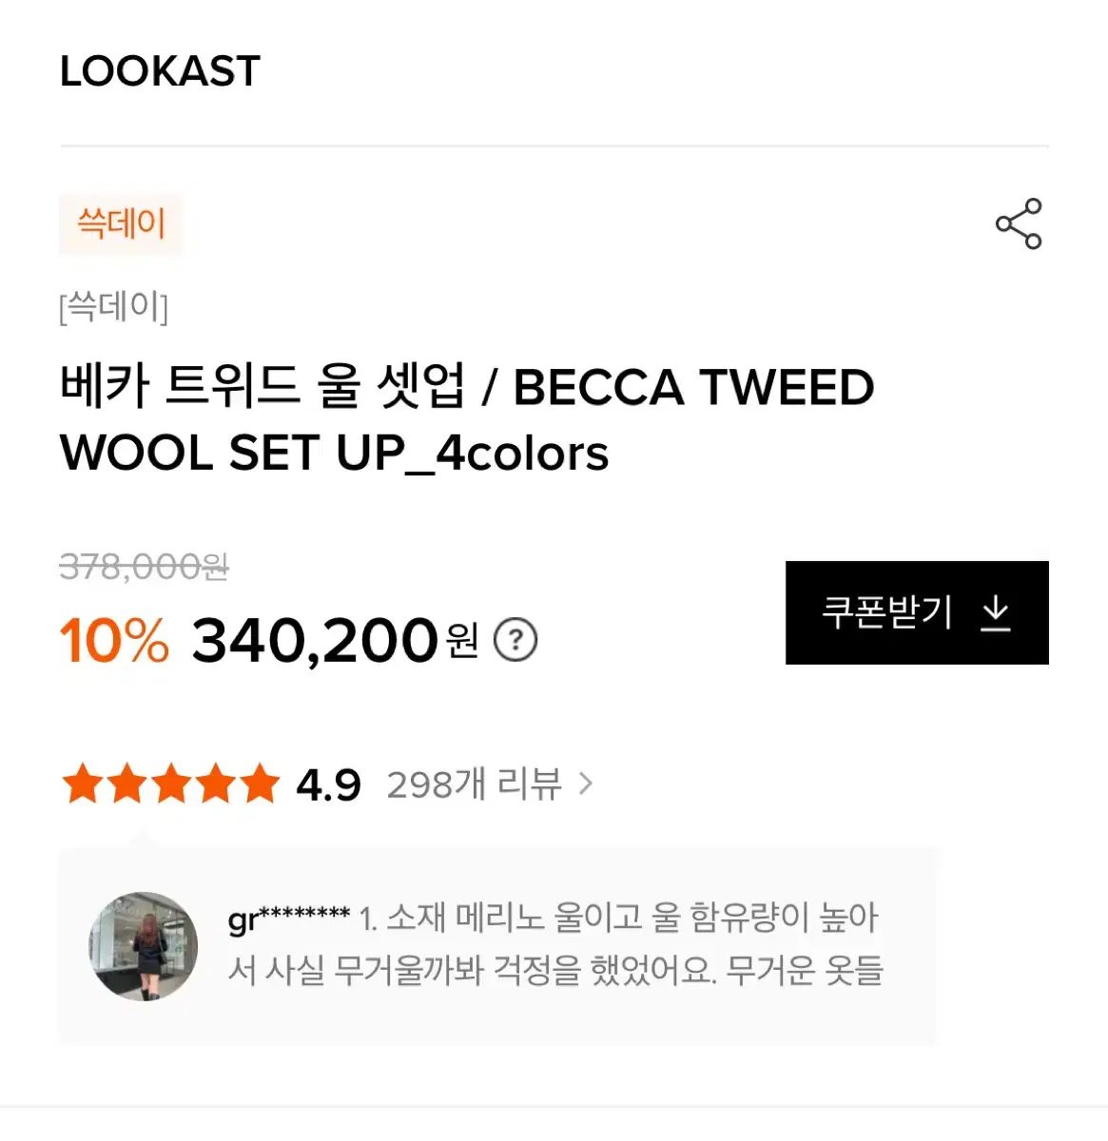Tap the fifth orange rating star
This screenshot has height=1141, width=1108.
[258, 785]
